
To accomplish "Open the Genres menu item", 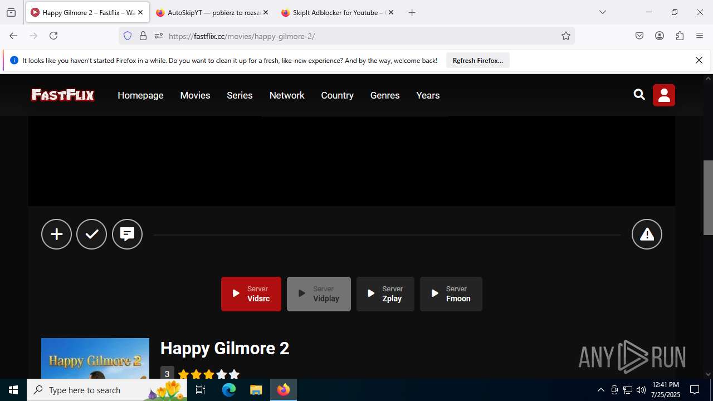I will [x=385, y=95].
